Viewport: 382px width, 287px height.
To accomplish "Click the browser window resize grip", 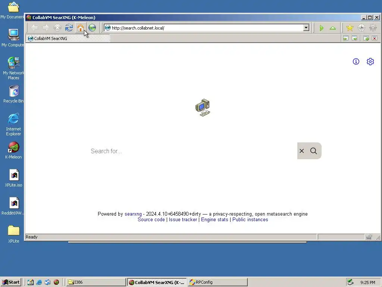I will tap(378, 237).
